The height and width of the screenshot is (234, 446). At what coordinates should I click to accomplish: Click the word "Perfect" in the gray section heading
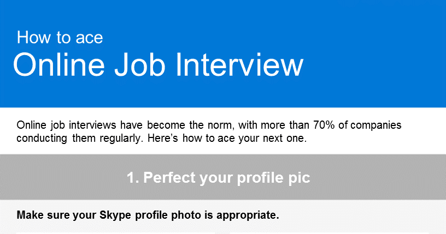pos(169,178)
